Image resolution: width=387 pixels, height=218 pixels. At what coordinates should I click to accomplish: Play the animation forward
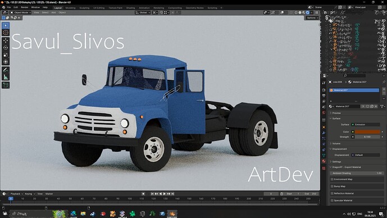(x=165, y=194)
